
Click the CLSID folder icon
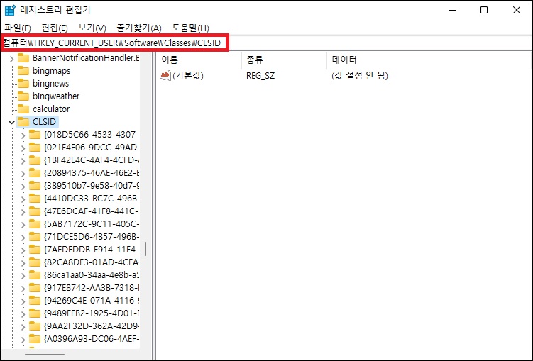23,121
